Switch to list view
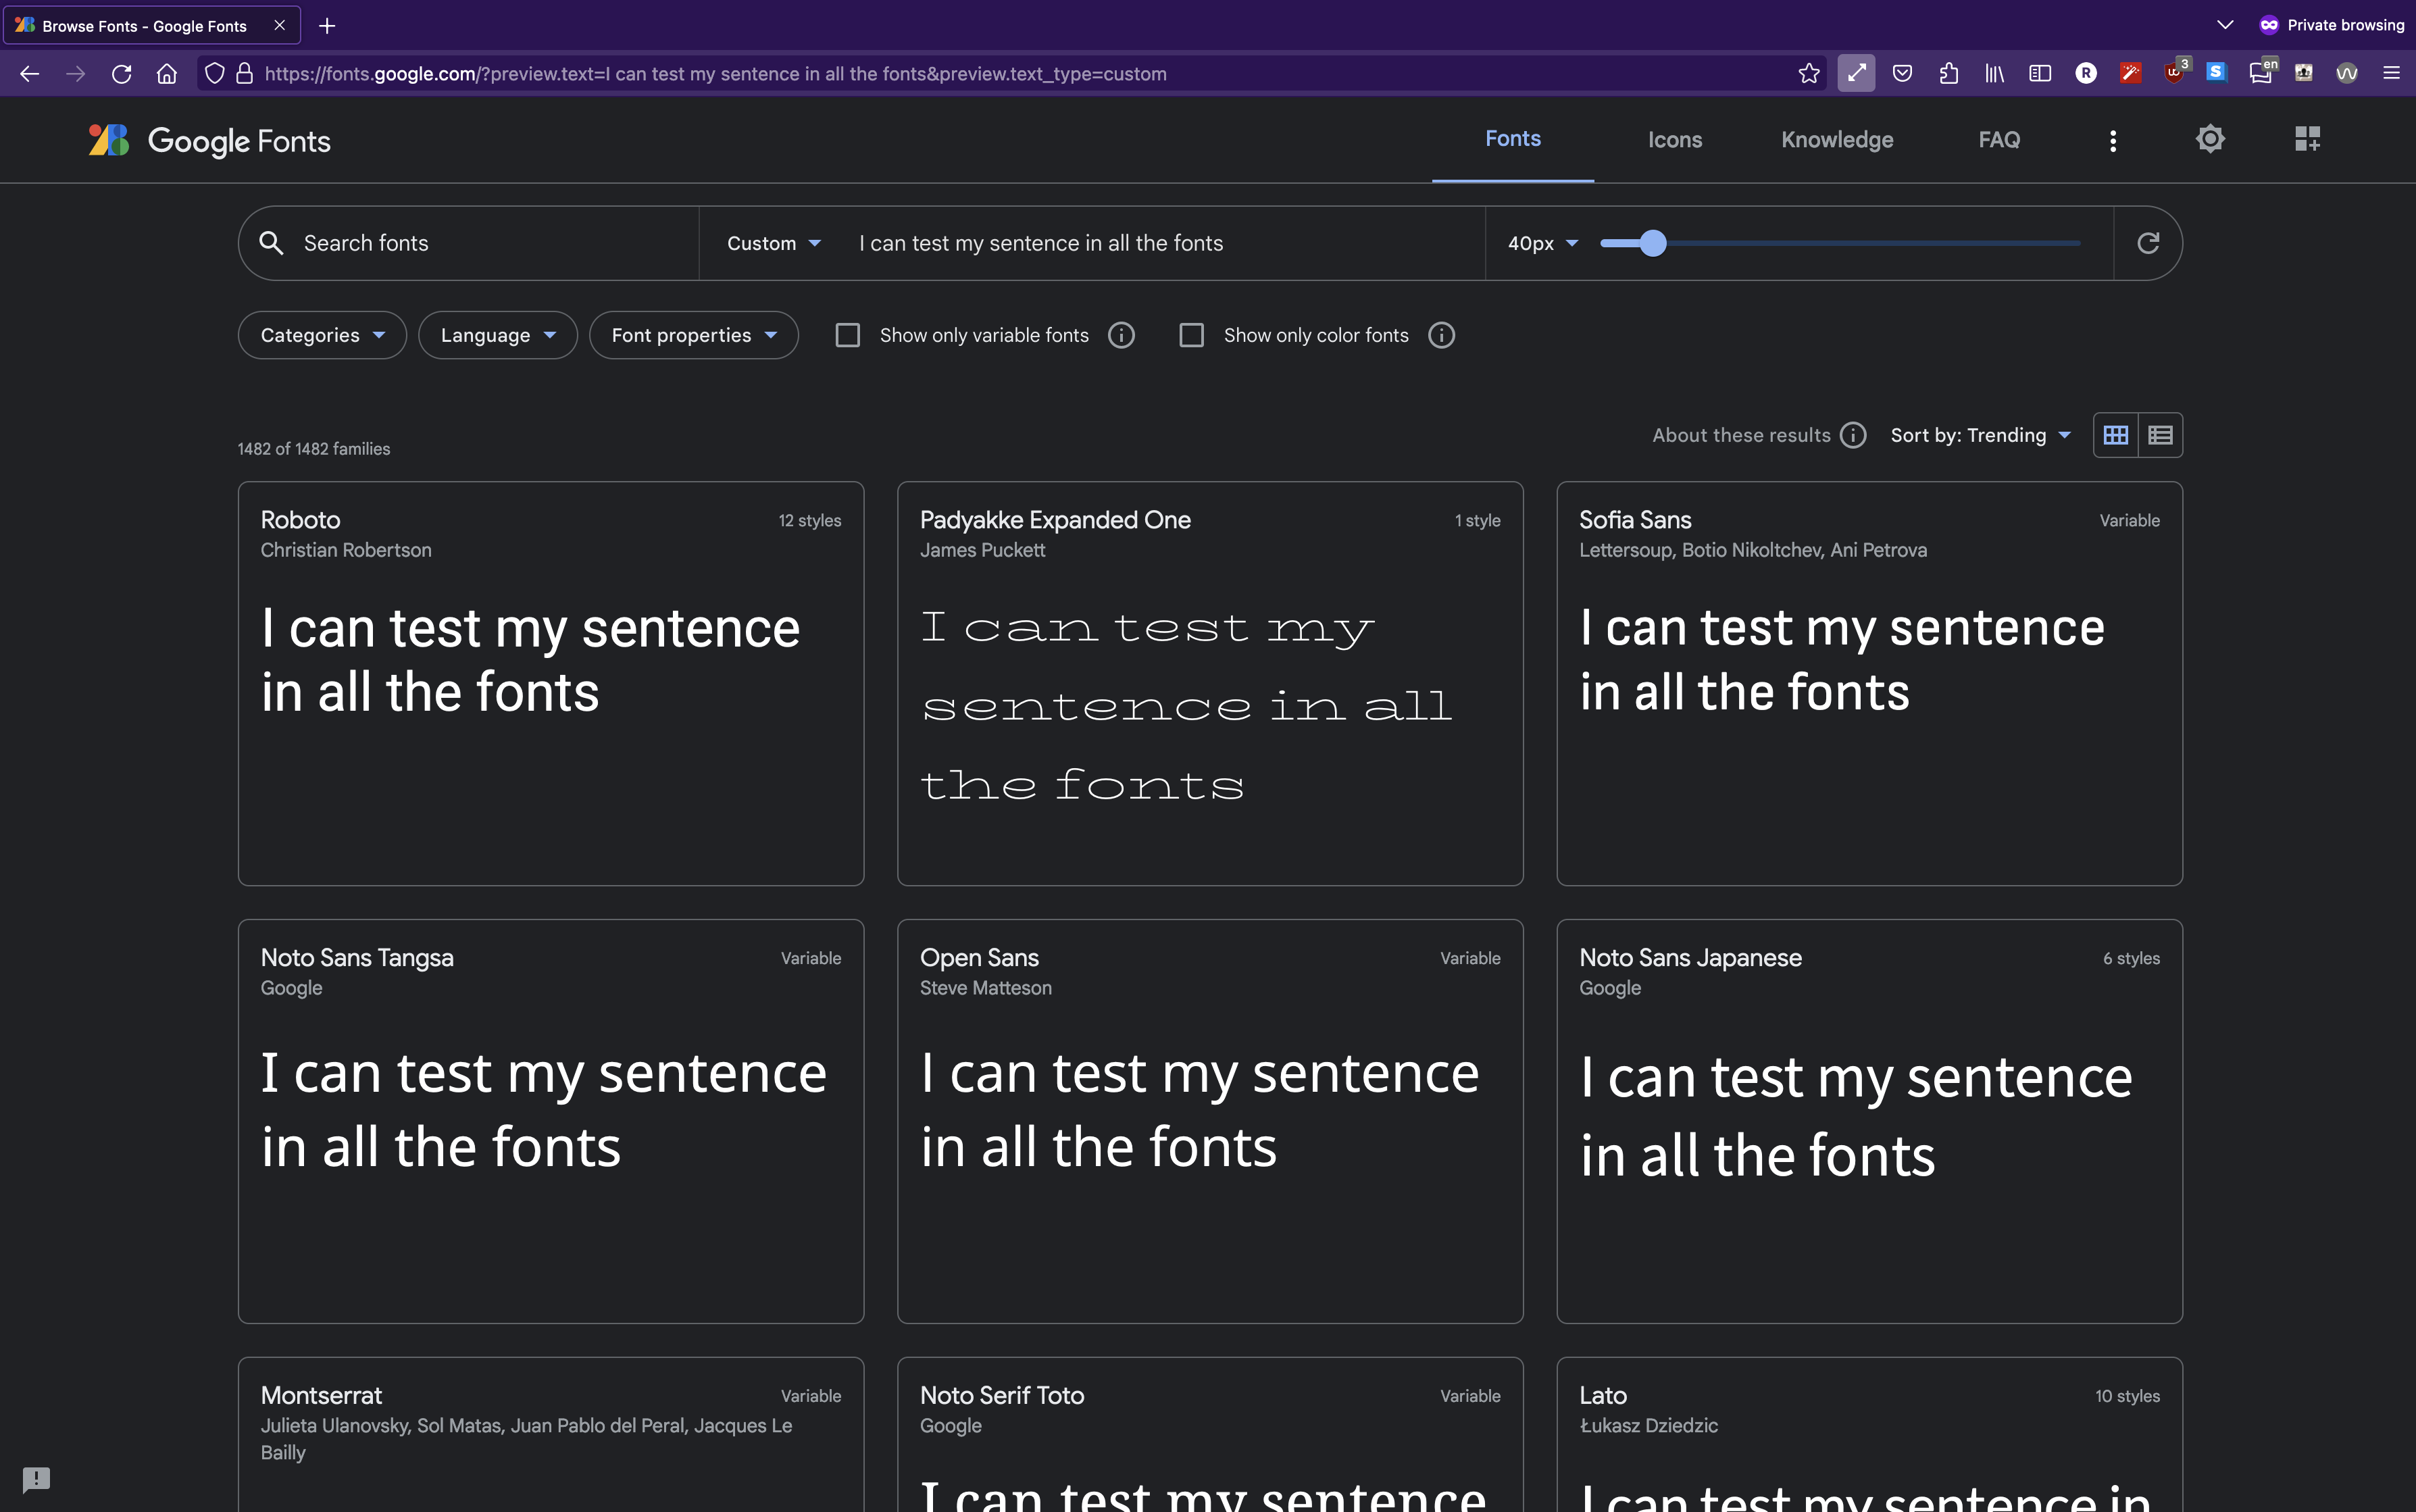 click(2160, 435)
